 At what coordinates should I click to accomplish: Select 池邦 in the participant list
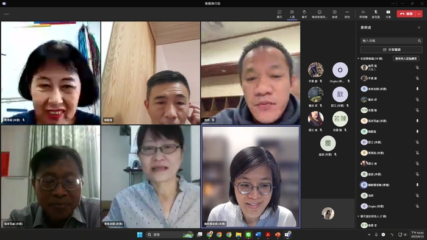click(389, 196)
